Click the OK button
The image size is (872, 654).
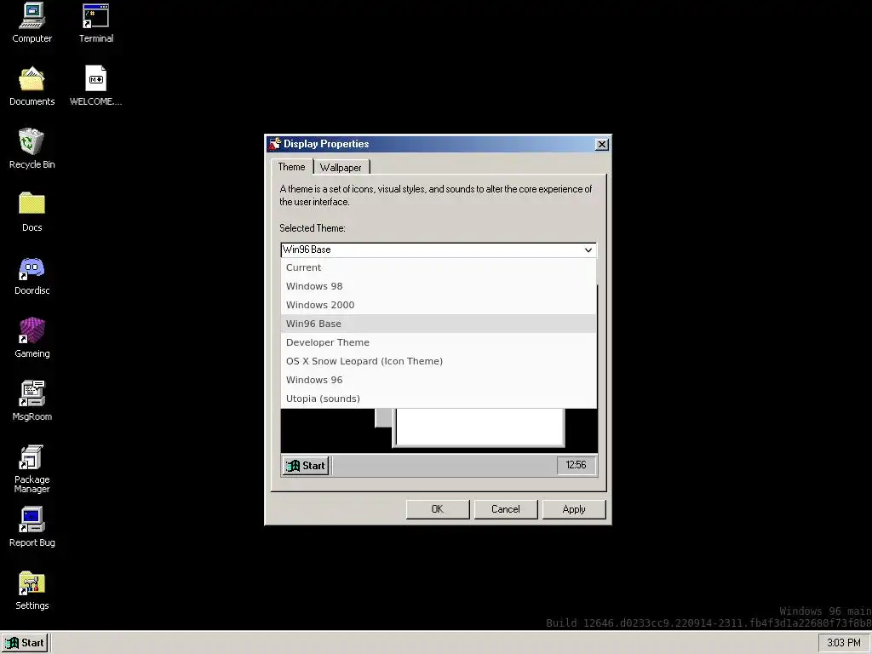[438, 509]
